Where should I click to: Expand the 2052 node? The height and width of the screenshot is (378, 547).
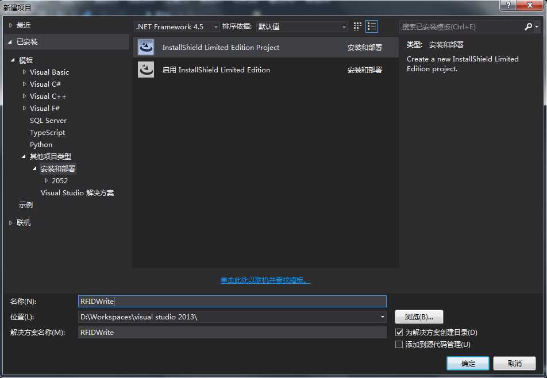(46, 180)
